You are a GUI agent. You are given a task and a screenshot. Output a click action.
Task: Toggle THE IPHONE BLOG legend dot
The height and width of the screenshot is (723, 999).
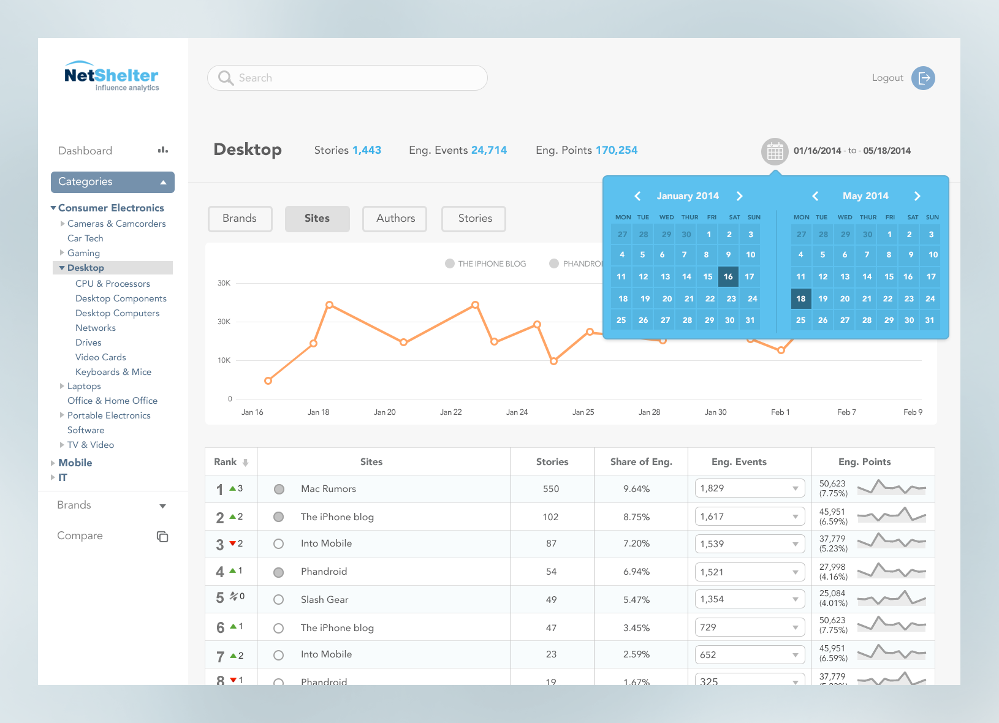450,263
